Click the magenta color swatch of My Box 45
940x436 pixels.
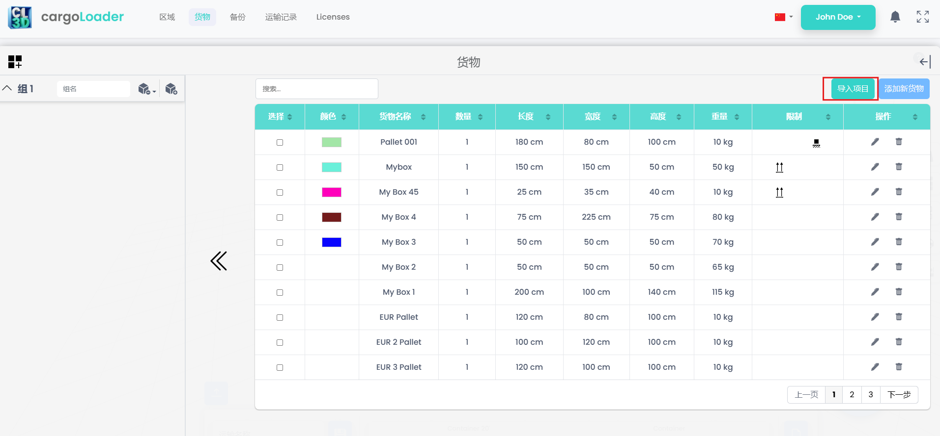pyautogui.click(x=331, y=192)
